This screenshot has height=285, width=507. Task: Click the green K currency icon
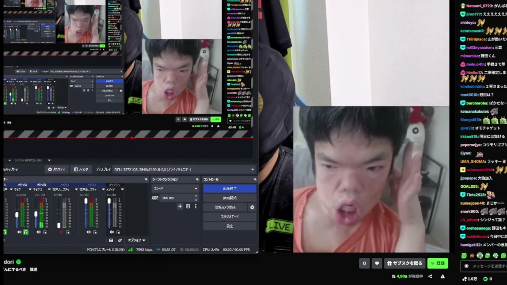485,279
